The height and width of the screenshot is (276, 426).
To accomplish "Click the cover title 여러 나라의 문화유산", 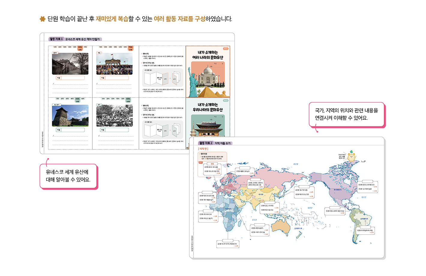I will 208,57.
